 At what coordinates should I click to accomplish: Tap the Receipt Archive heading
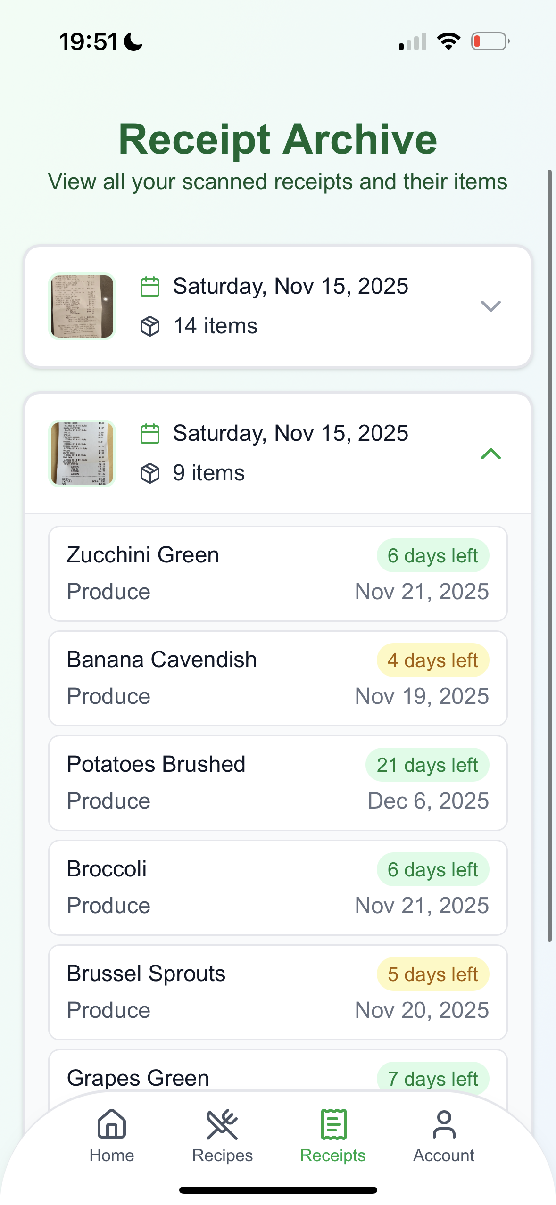[x=278, y=139]
